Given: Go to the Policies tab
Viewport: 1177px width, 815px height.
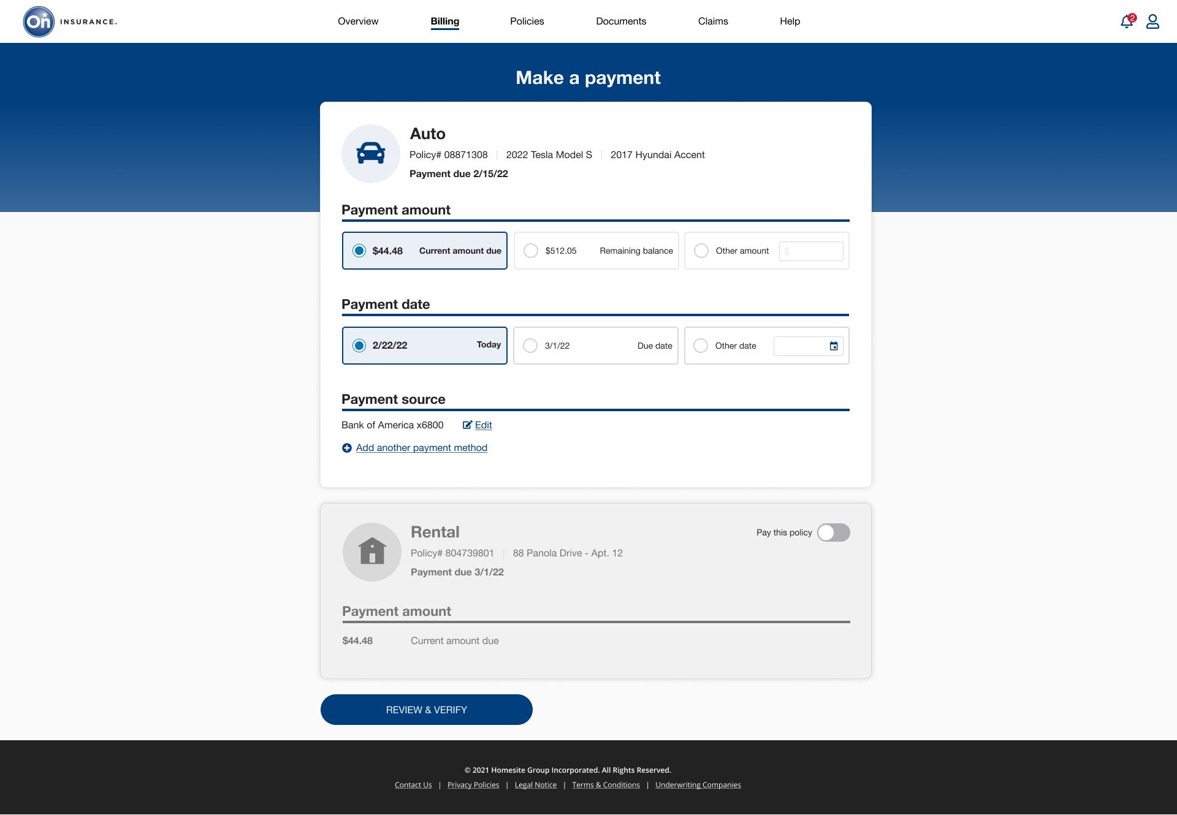Looking at the screenshot, I should [x=527, y=21].
